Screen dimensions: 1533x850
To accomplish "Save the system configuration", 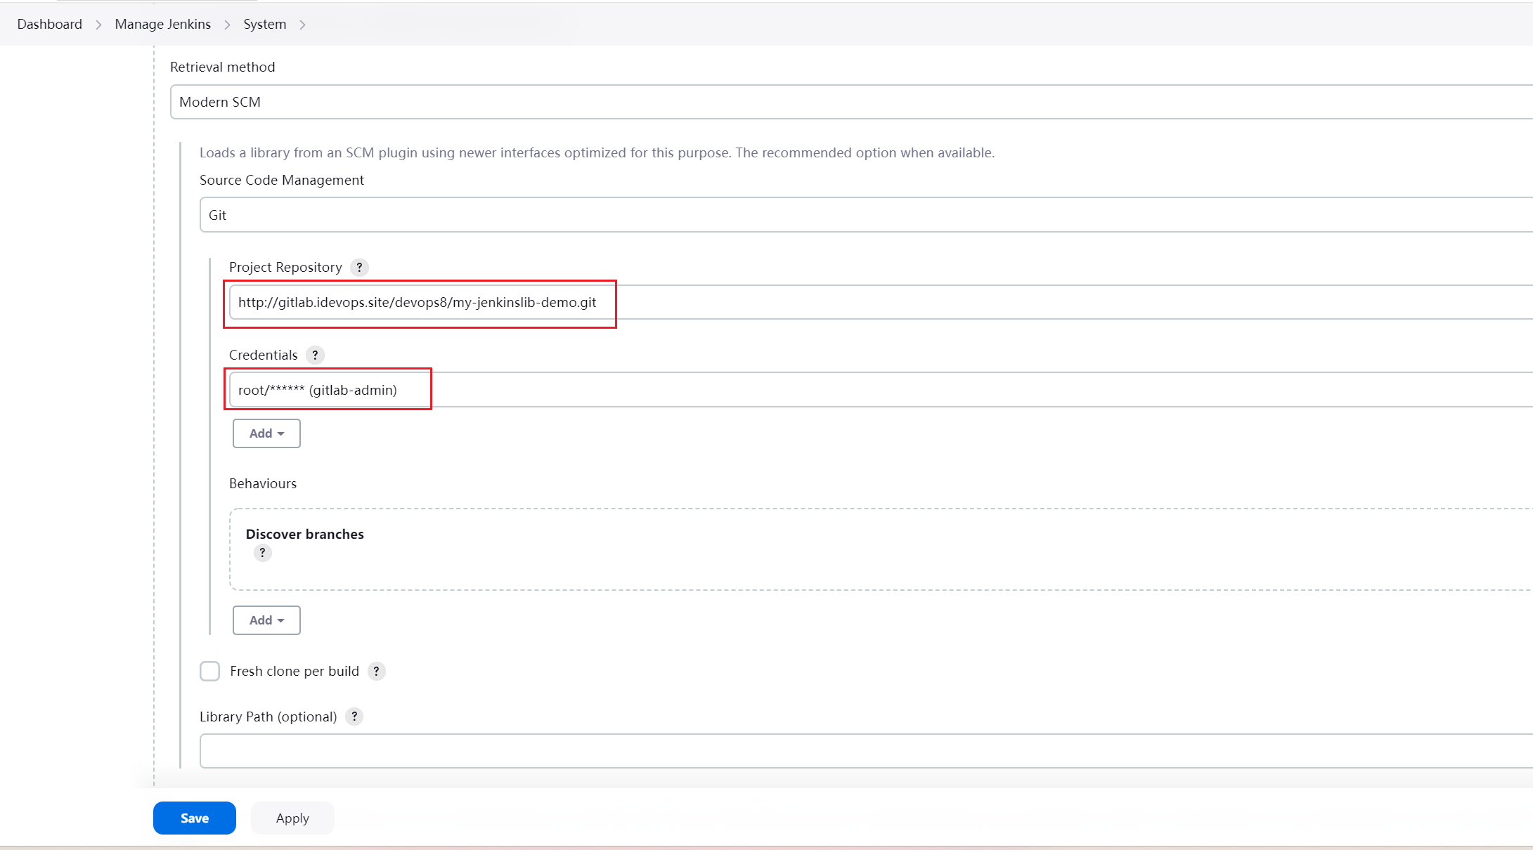I will [195, 818].
